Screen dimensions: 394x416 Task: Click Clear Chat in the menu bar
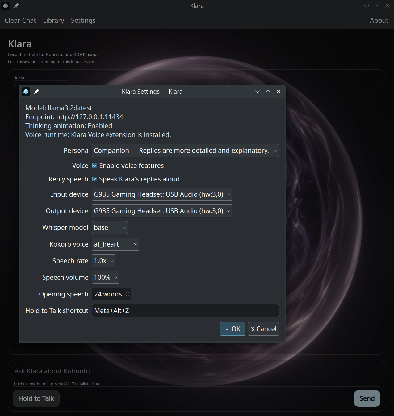[20, 20]
